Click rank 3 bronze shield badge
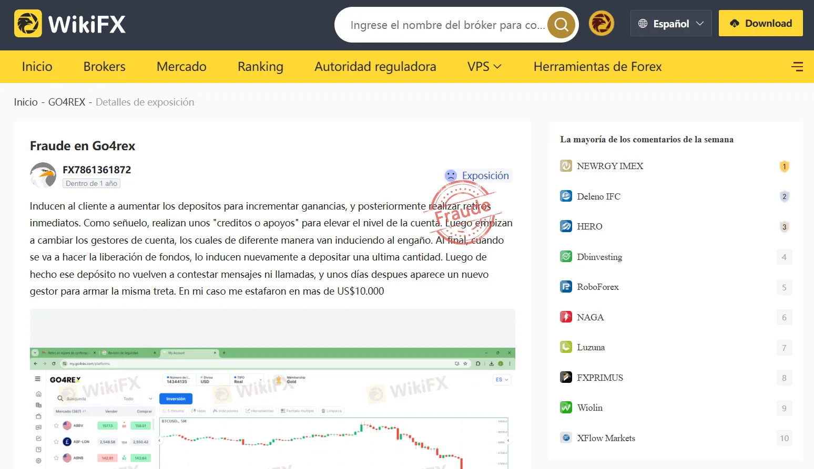The height and width of the screenshot is (469, 814). 784,227
